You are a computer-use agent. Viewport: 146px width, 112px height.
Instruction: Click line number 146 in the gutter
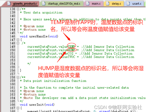pos(13,36)
